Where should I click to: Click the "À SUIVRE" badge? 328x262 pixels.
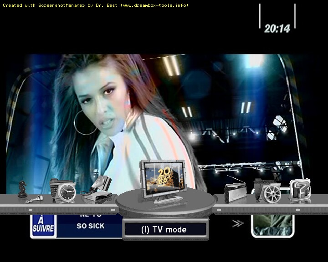[x=44, y=225]
